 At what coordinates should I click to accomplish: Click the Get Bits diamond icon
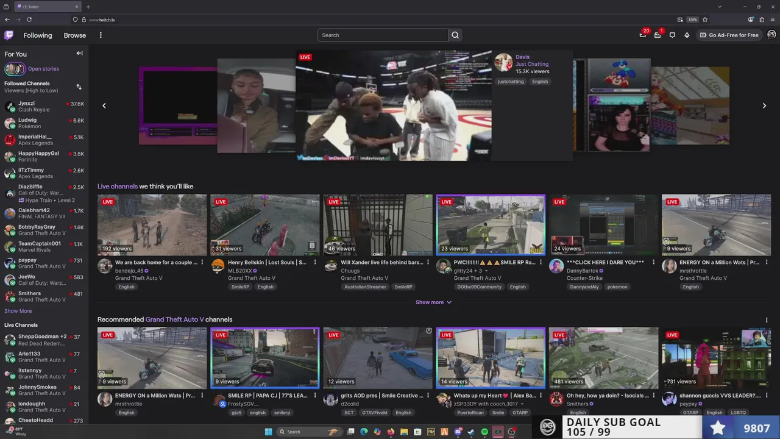pyautogui.click(x=687, y=35)
